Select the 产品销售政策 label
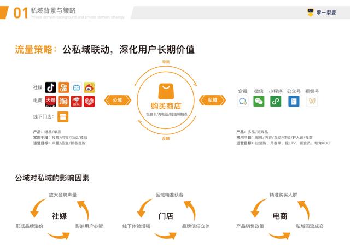The height and width of the screenshot is (247, 350). [250, 226]
